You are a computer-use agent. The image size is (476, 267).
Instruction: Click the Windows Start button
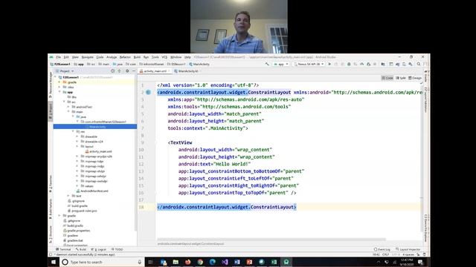[x=54, y=262]
